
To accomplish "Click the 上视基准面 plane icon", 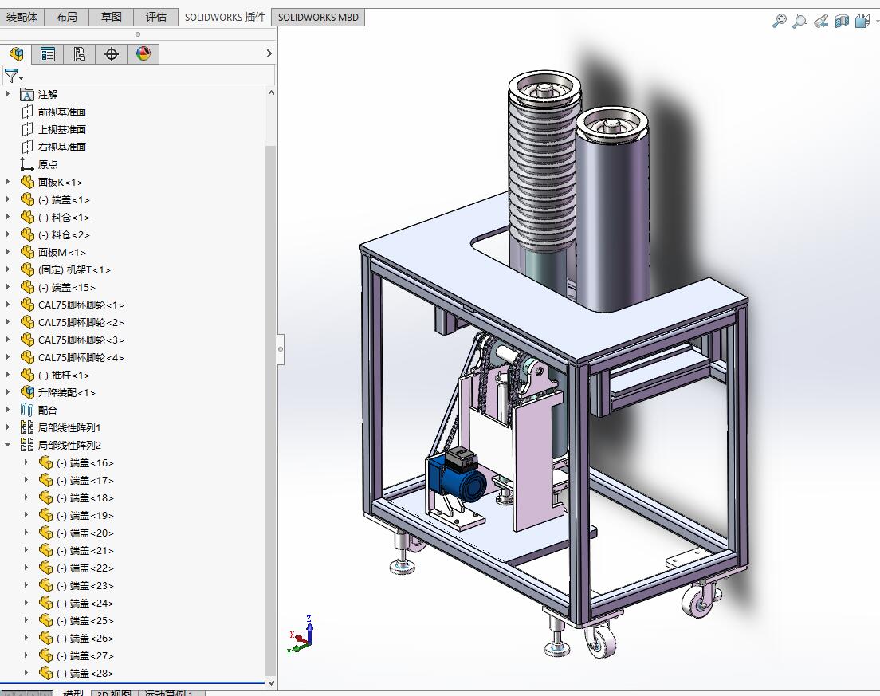I will [x=27, y=129].
